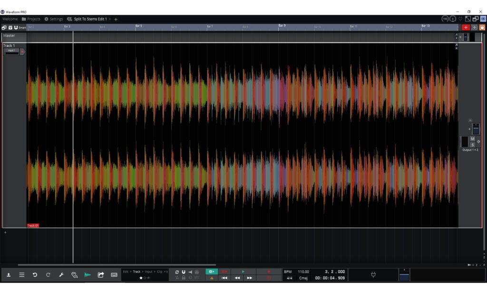Click the Bar 9 marker on the timeline
Viewport: 487px width, 292px height.
282,26
